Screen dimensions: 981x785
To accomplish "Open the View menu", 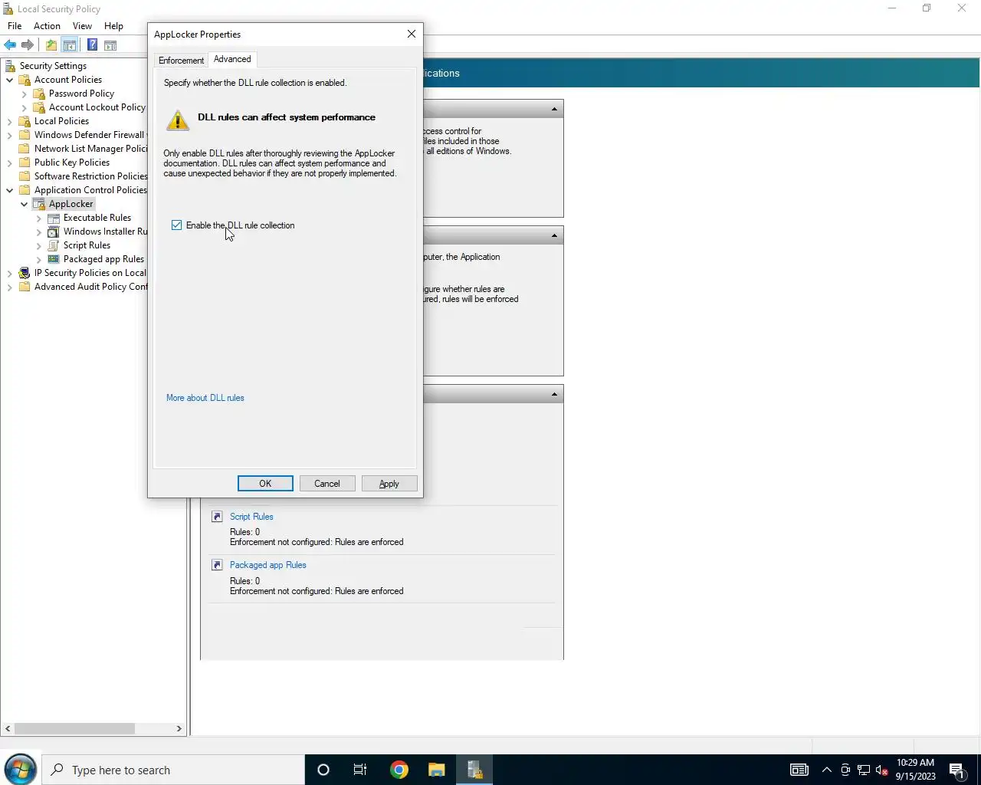I will (x=82, y=26).
